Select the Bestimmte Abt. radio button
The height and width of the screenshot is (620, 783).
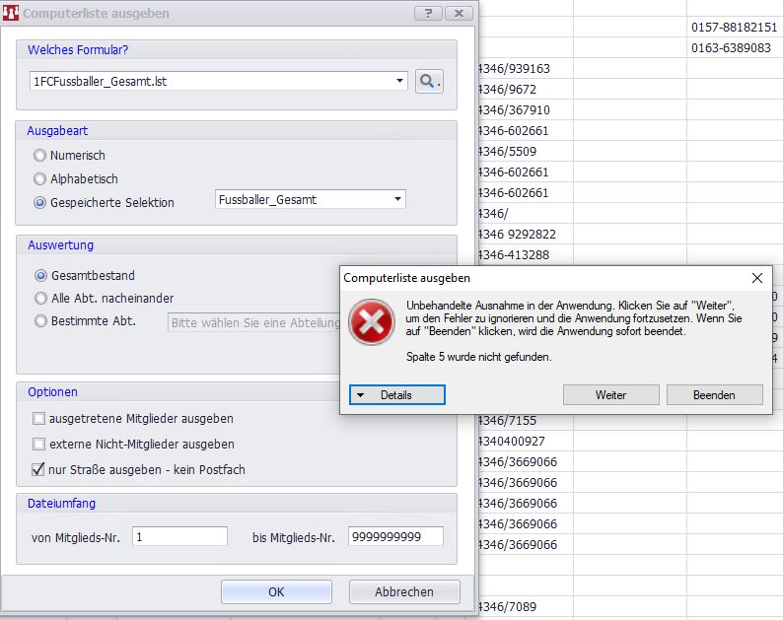(40, 321)
